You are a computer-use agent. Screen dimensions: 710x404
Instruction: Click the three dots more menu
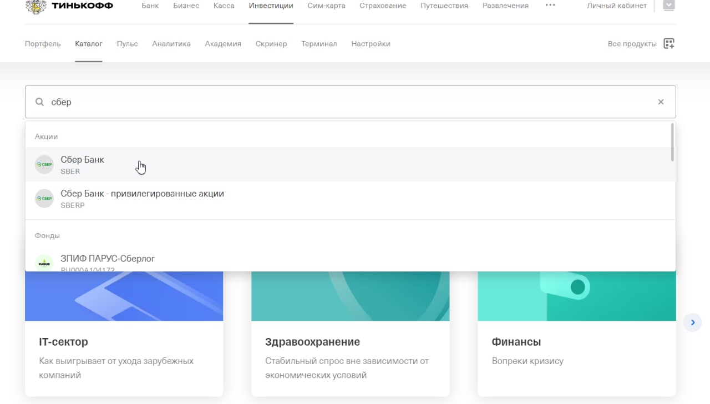tap(550, 6)
